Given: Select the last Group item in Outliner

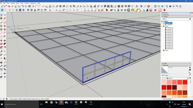Looking at the screenshot, I should [166, 50].
